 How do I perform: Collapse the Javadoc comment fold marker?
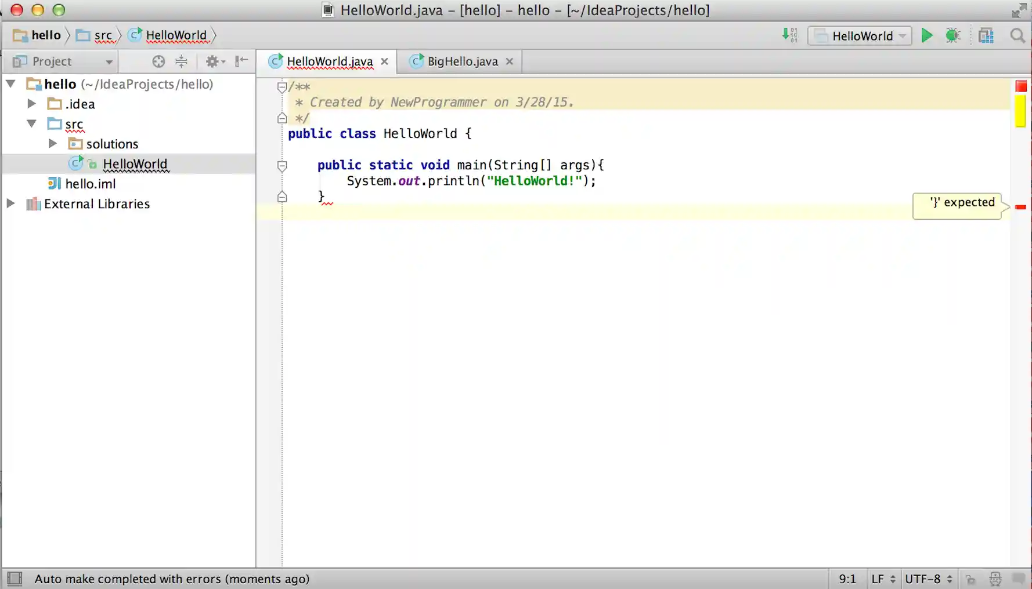[282, 88]
